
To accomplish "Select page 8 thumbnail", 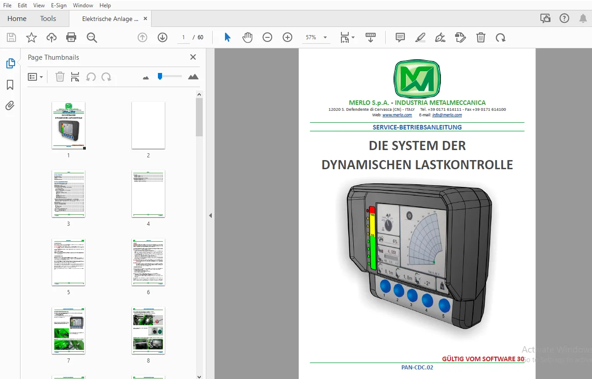I will click(148, 331).
